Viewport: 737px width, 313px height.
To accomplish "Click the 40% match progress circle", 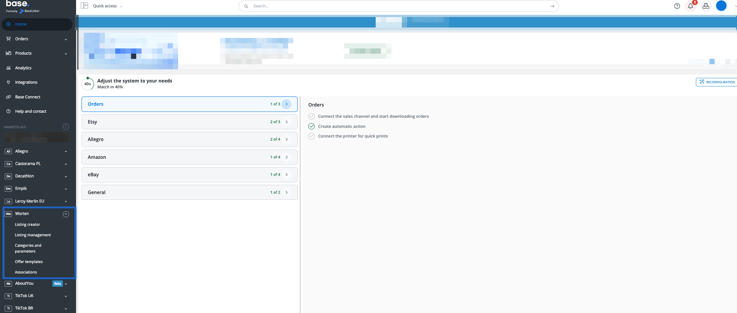I will (88, 84).
